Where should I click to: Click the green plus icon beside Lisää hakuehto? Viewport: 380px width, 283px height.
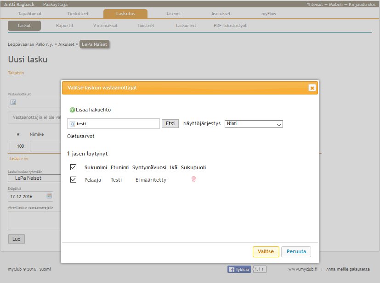72,110
